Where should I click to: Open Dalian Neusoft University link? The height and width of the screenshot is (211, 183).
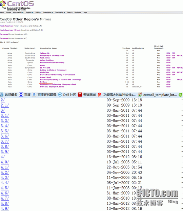pos(58,75)
